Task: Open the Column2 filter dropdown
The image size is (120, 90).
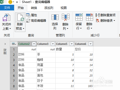Action: pos(34,44)
